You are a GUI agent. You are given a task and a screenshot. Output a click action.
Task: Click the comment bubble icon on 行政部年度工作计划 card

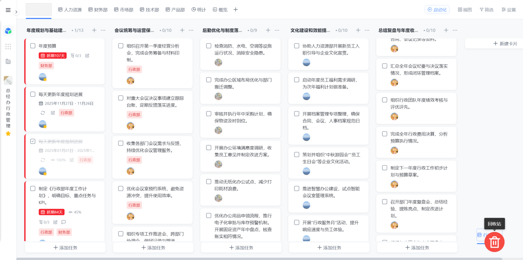pyautogui.click(x=64, y=222)
